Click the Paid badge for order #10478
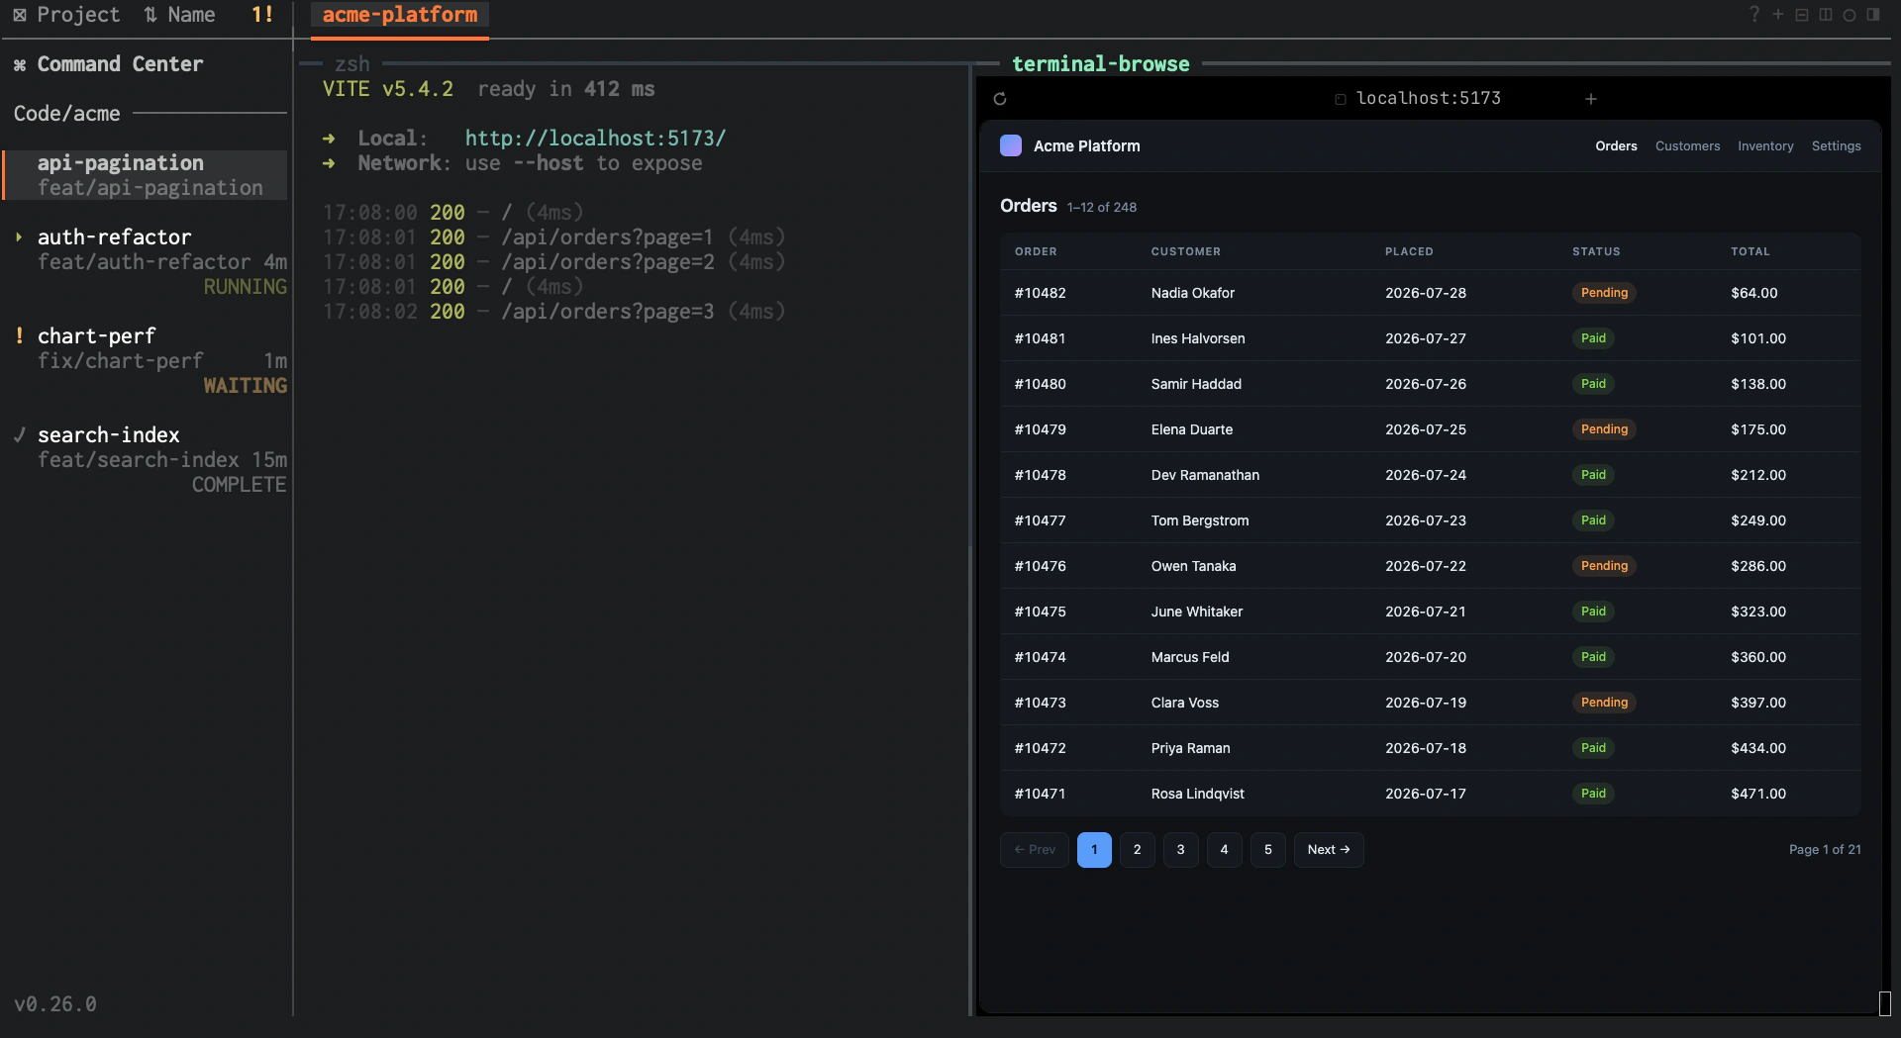The image size is (1901, 1038). click(x=1593, y=475)
